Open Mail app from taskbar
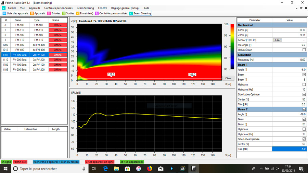Image resolution: width=308 pixels, height=173 pixels. [x=161, y=169]
